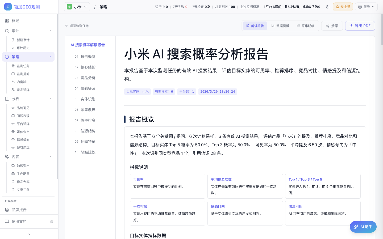The width and height of the screenshot is (383, 239).
Task: Click the 目标实体：小米 tag
Action: click(138, 92)
